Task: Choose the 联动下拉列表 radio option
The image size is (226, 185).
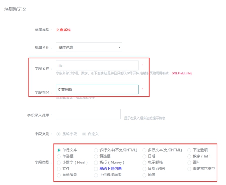Action: (96, 169)
